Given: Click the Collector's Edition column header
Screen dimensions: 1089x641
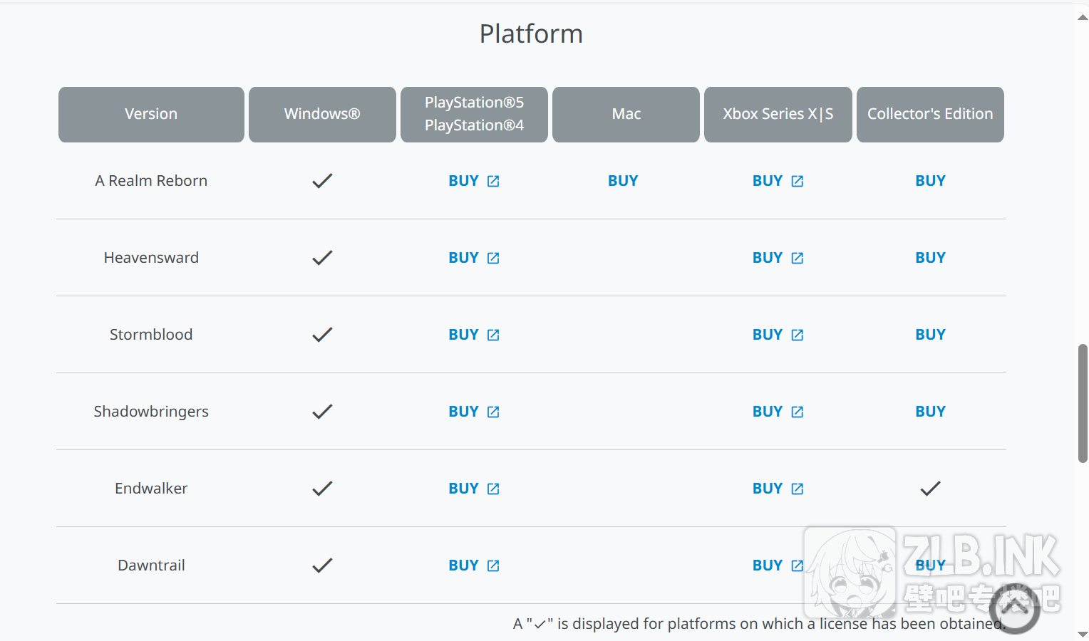Looking at the screenshot, I should pyautogui.click(x=930, y=115).
